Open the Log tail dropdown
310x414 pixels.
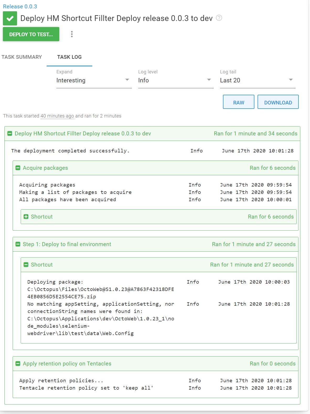[257, 80]
